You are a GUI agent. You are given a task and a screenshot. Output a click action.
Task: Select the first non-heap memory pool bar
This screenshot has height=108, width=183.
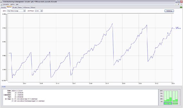174,96
